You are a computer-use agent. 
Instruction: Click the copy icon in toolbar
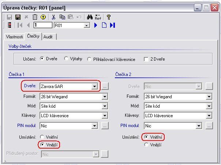[62, 17]
